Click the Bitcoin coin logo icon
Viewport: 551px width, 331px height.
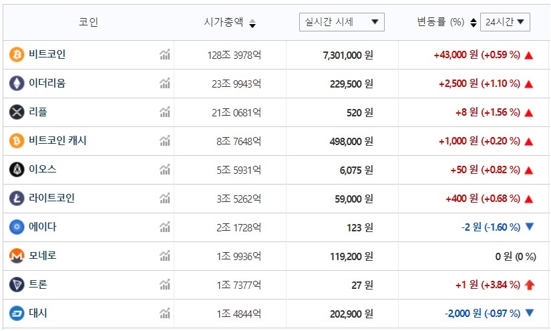(x=17, y=55)
